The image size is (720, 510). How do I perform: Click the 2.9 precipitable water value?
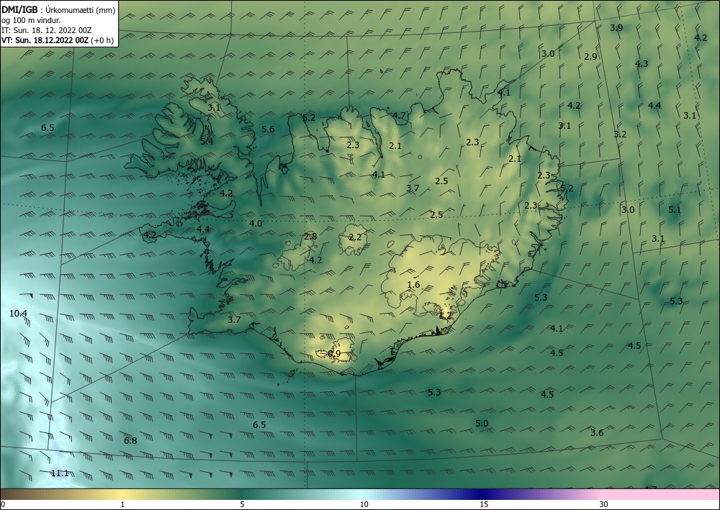tap(590, 56)
